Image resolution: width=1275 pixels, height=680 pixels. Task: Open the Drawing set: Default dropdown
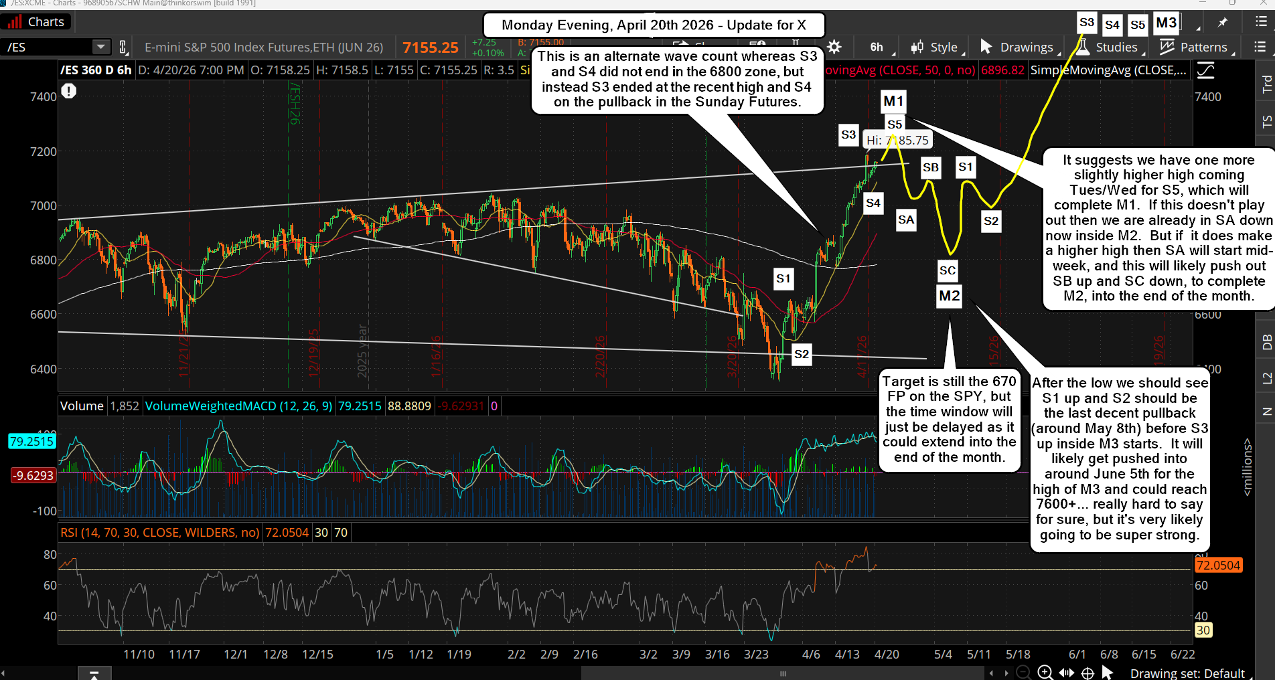point(1187,673)
